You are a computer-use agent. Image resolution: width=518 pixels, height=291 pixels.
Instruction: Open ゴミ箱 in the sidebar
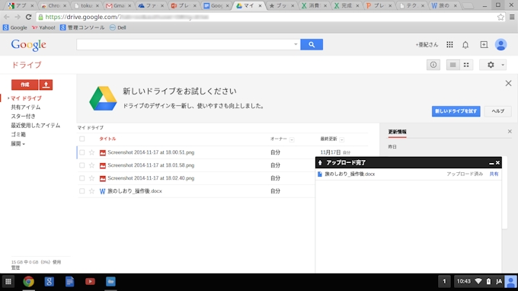pos(18,134)
